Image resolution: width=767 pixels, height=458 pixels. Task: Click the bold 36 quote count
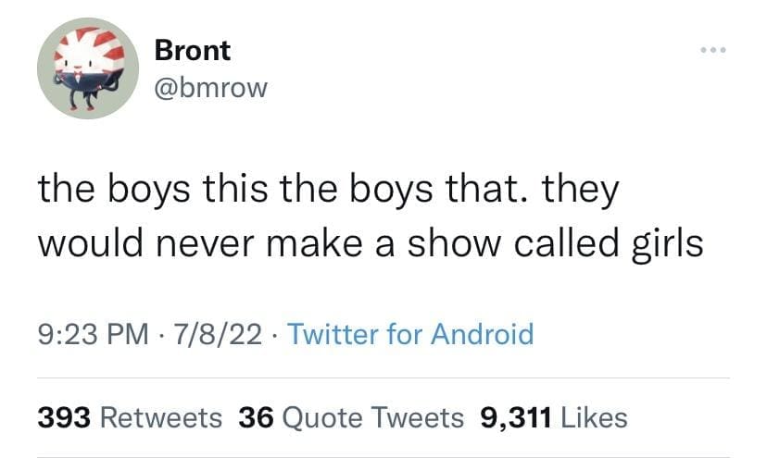(x=254, y=417)
